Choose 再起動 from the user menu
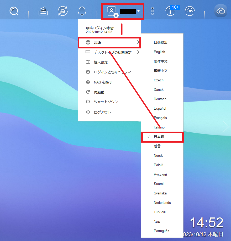 tap(109, 92)
